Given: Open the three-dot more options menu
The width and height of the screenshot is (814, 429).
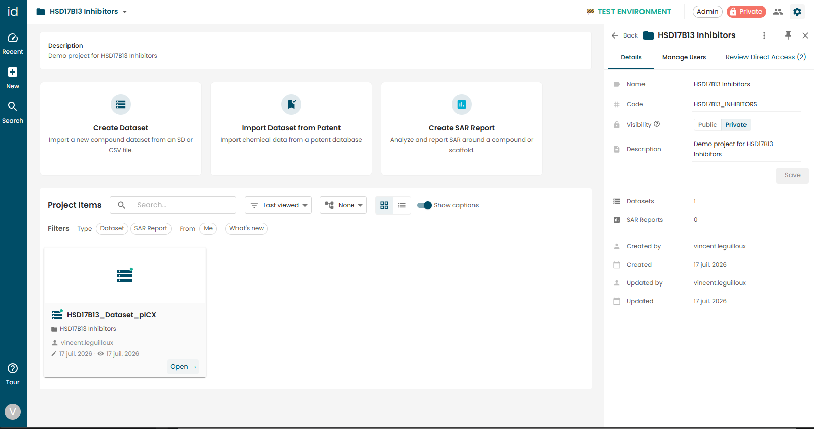Looking at the screenshot, I should pyautogui.click(x=764, y=35).
